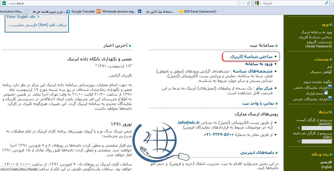Open قرارداد نمایندگان داخلی link
Image resolution: width=334 pixels, height=171 pixels.
[311, 88]
